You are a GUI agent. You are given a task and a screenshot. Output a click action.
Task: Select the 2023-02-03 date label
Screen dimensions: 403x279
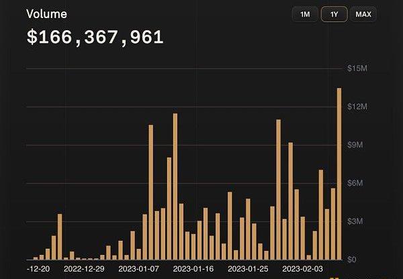coord(304,268)
